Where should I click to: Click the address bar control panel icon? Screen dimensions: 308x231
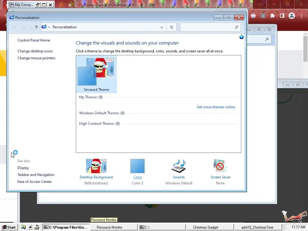(x=44, y=27)
